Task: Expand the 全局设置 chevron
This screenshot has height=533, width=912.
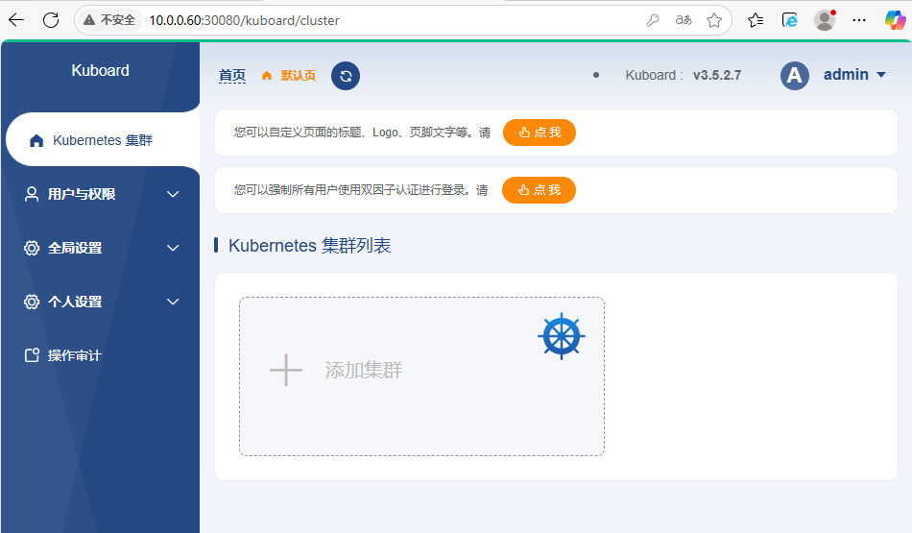Action: 173,248
